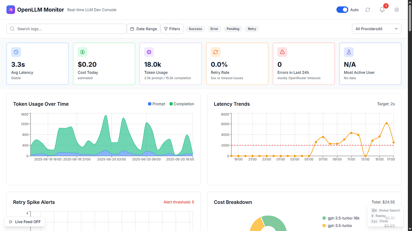Select the token cube icon on Token Usage card
This screenshot has height=231, width=412.
click(149, 52)
